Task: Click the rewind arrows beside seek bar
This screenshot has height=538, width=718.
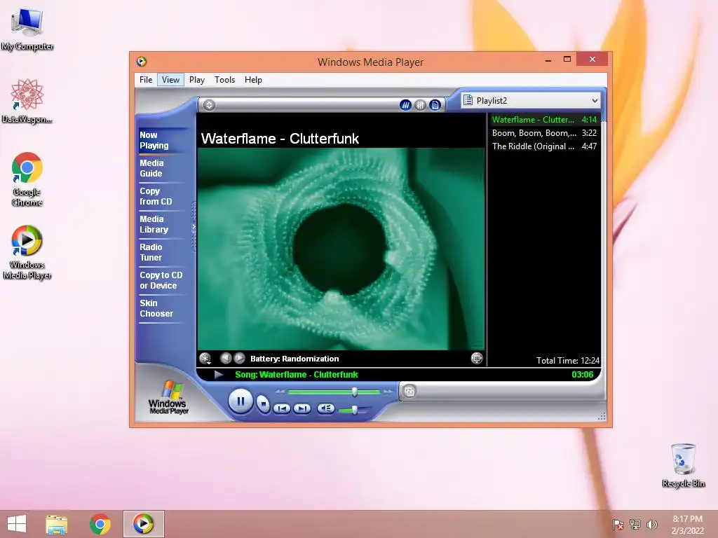Action: point(280,392)
